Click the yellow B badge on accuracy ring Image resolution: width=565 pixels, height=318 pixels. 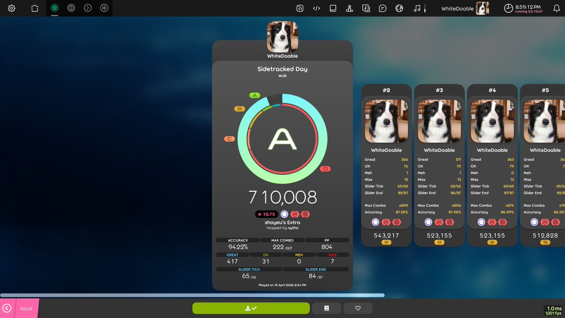[240, 109]
